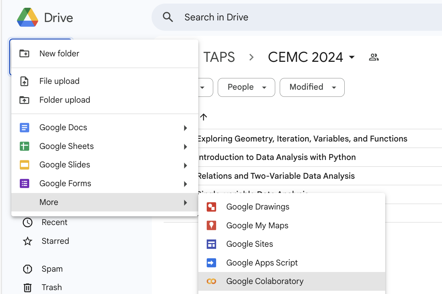Click the Google Slides icon
Screen dimensions: 442x294
tap(24, 165)
